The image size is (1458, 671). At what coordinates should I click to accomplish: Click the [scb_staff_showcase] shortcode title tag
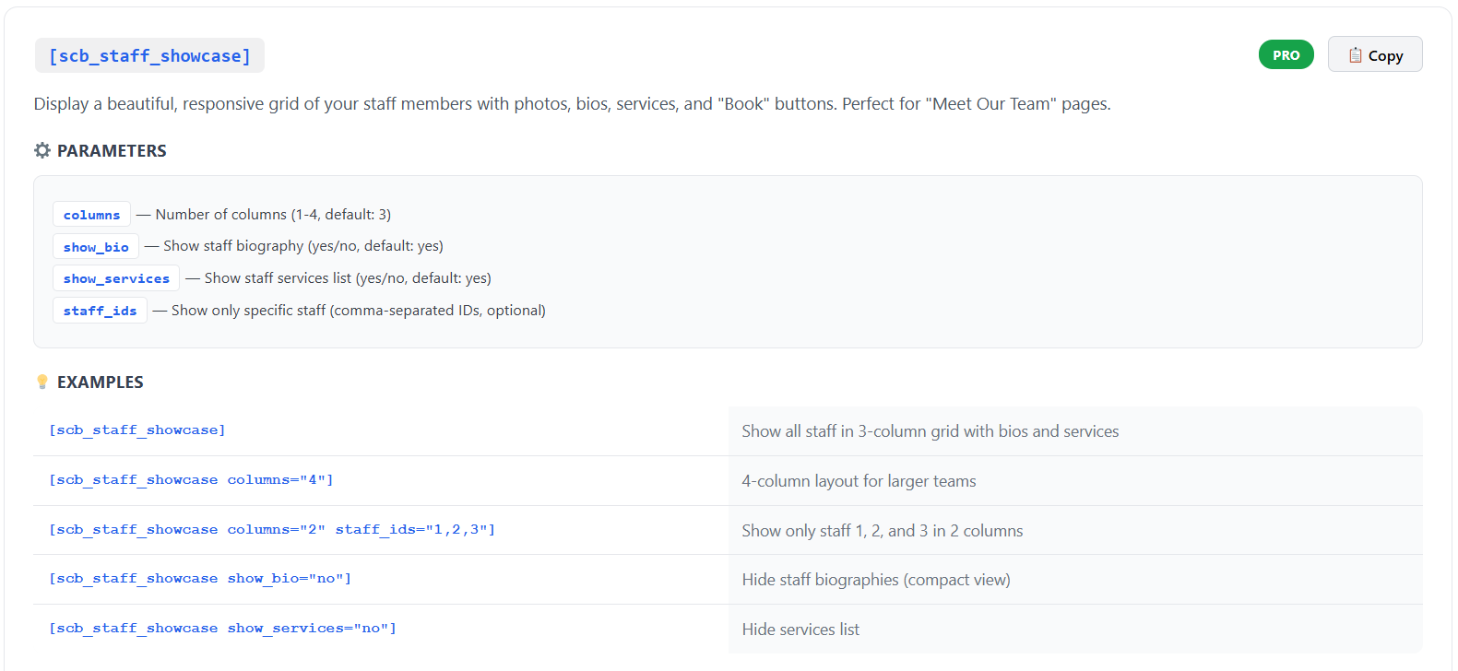coord(149,56)
